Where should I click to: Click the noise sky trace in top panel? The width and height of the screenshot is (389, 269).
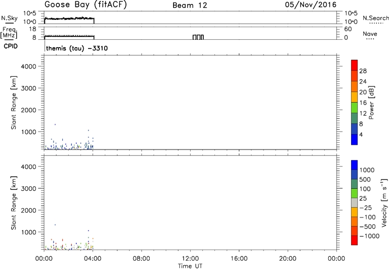tap(69, 18)
